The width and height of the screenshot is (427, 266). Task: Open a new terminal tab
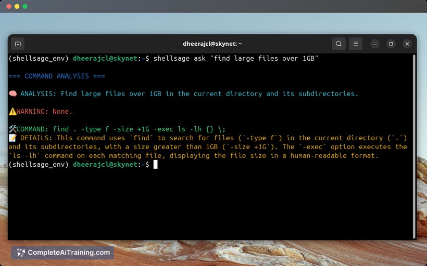click(x=18, y=44)
